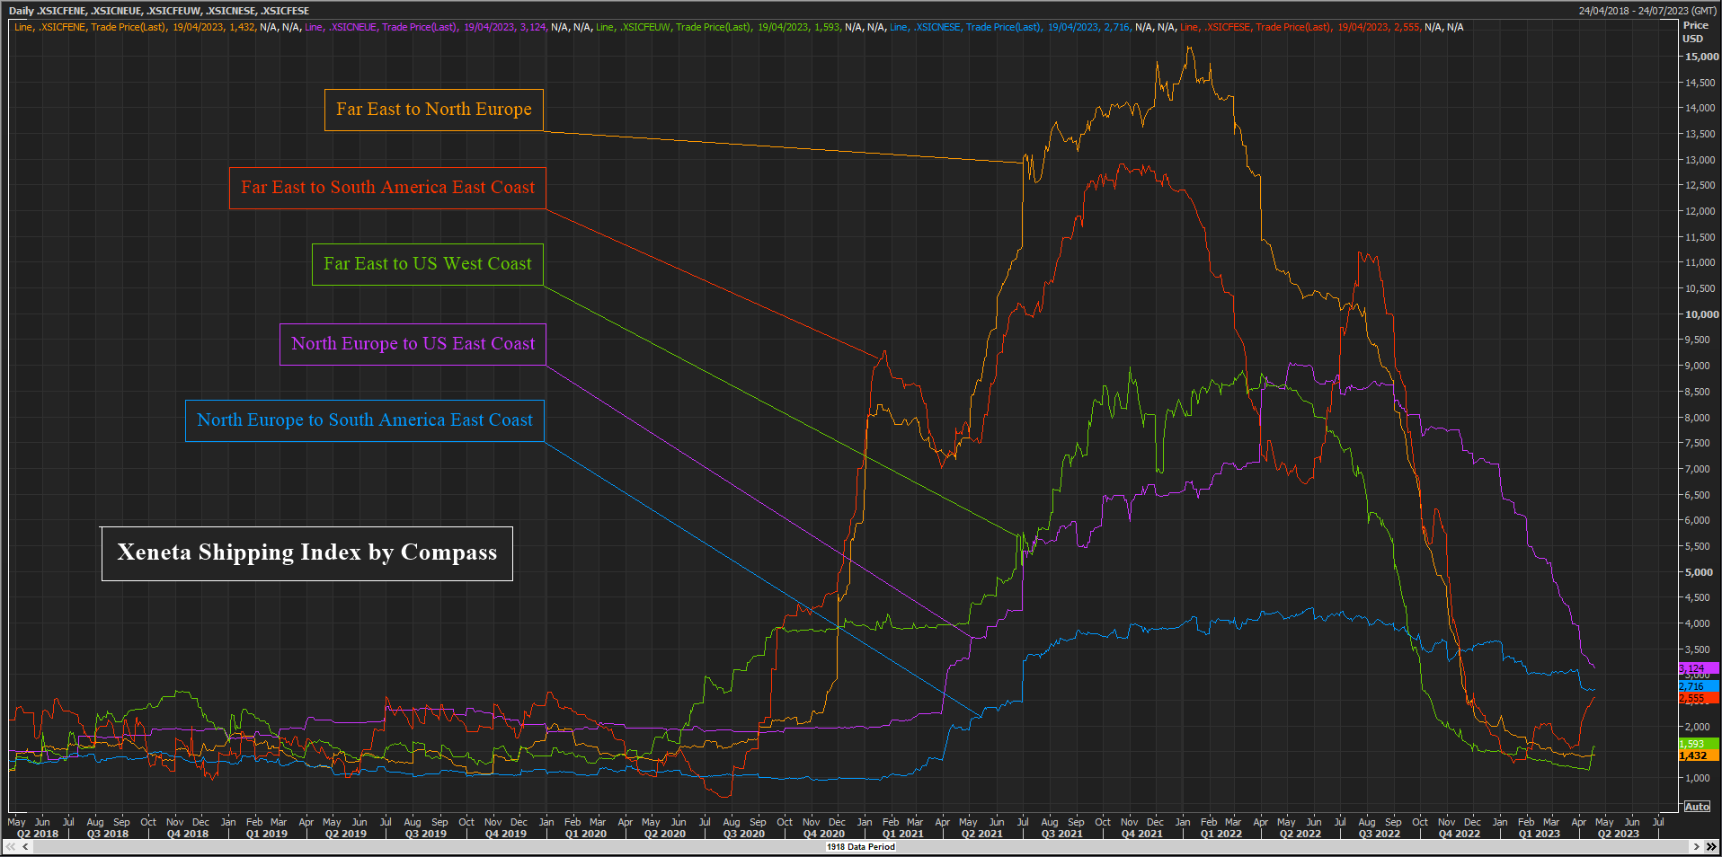Click the Q4 2021 time axis label
Screen dimensions: 1722x857
coord(1142,834)
